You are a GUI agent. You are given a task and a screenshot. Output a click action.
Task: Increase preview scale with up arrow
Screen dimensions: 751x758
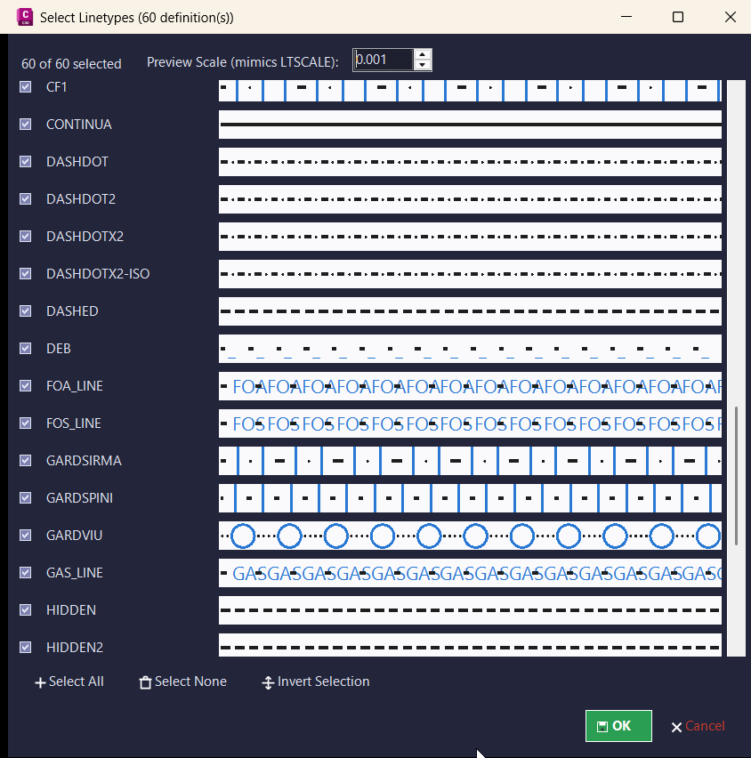pos(423,54)
